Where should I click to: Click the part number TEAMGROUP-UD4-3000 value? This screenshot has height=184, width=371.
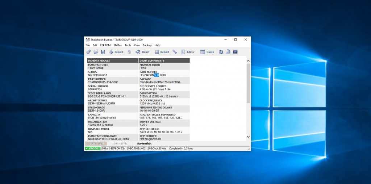(103, 82)
